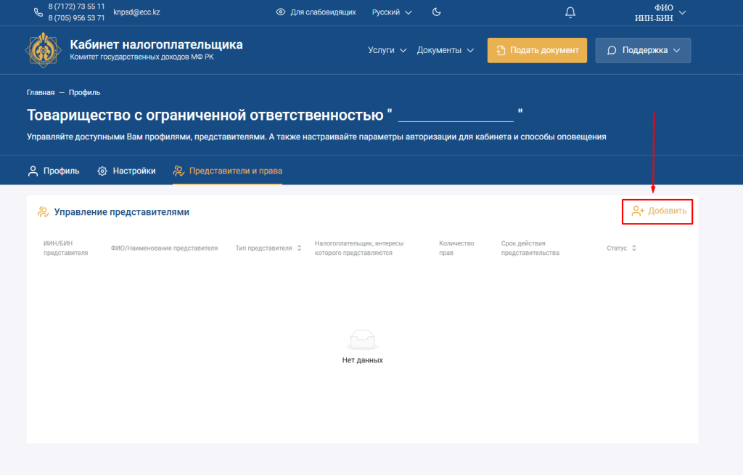Select the gear icon on the Настройки tab

pos(102,170)
